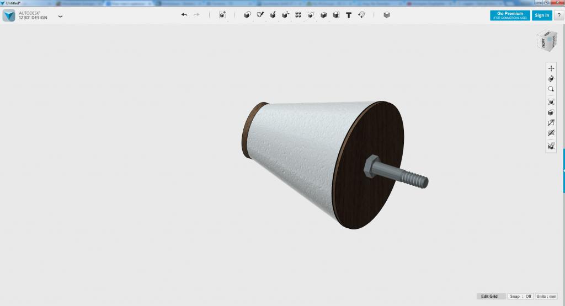The image size is (565, 306).
Task: Click the Edit Grid button
Action: coord(489,296)
